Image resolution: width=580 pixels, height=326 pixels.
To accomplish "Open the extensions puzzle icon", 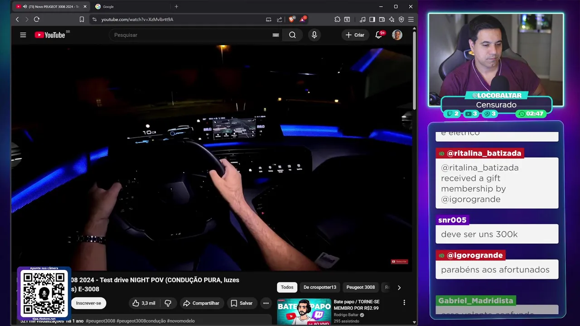I will click(x=338, y=19).
